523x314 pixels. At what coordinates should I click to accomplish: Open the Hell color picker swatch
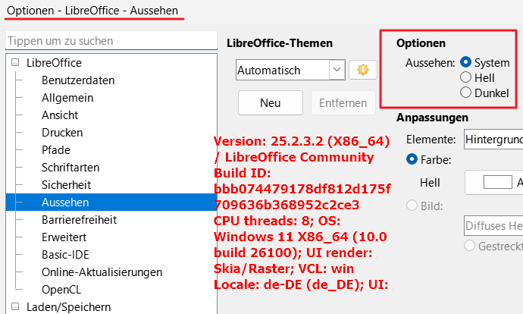pos(498,182)
